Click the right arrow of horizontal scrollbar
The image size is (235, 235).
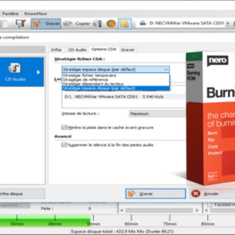pos(197,210)
